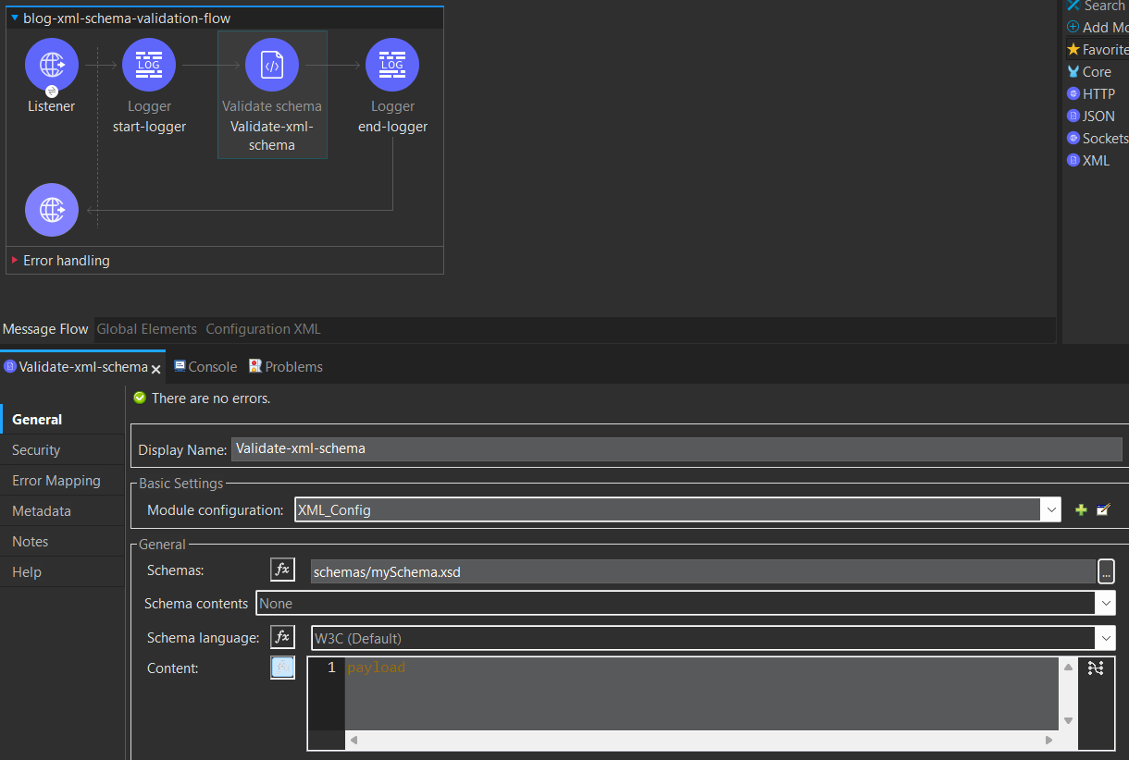1129x760 pixels.
Task: Select the HTTP Listener node in flow
Action: [52, 65]
